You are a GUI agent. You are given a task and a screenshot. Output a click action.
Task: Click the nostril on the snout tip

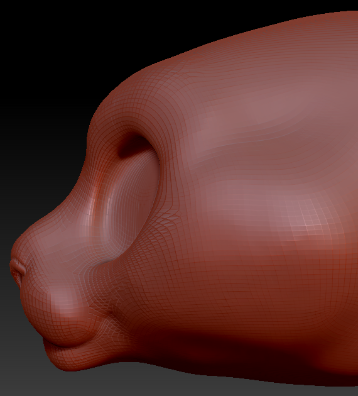[18, 268]
